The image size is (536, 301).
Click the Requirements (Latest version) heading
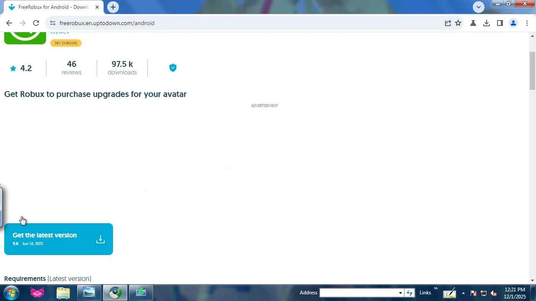(48, 278)
